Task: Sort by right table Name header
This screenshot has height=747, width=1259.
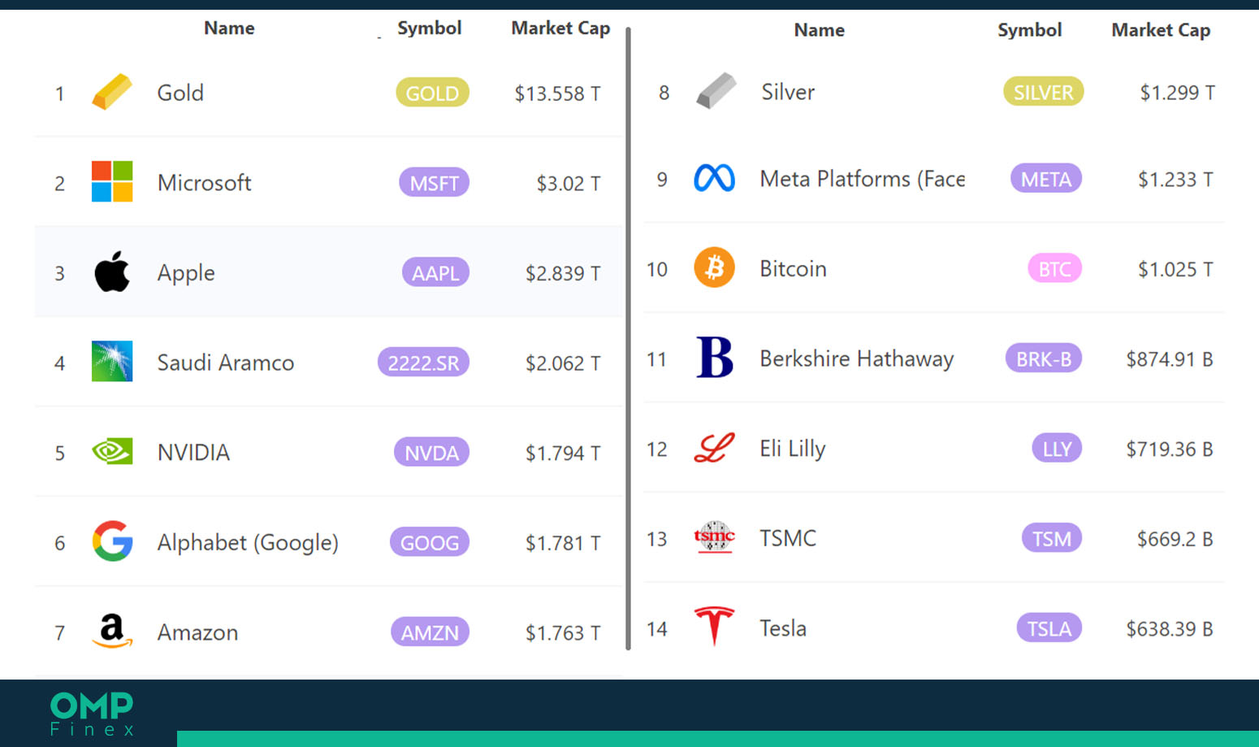Action: 819,30
